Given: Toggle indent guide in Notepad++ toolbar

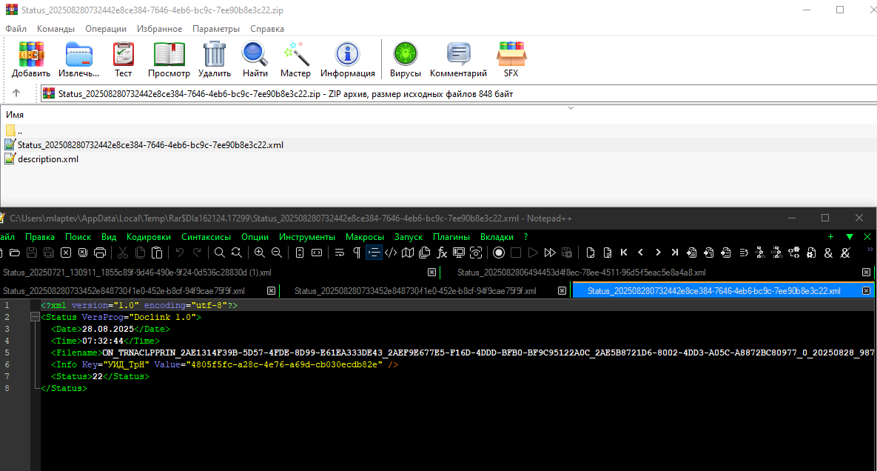Looking at the screenshot, I should tap(374, 253).
